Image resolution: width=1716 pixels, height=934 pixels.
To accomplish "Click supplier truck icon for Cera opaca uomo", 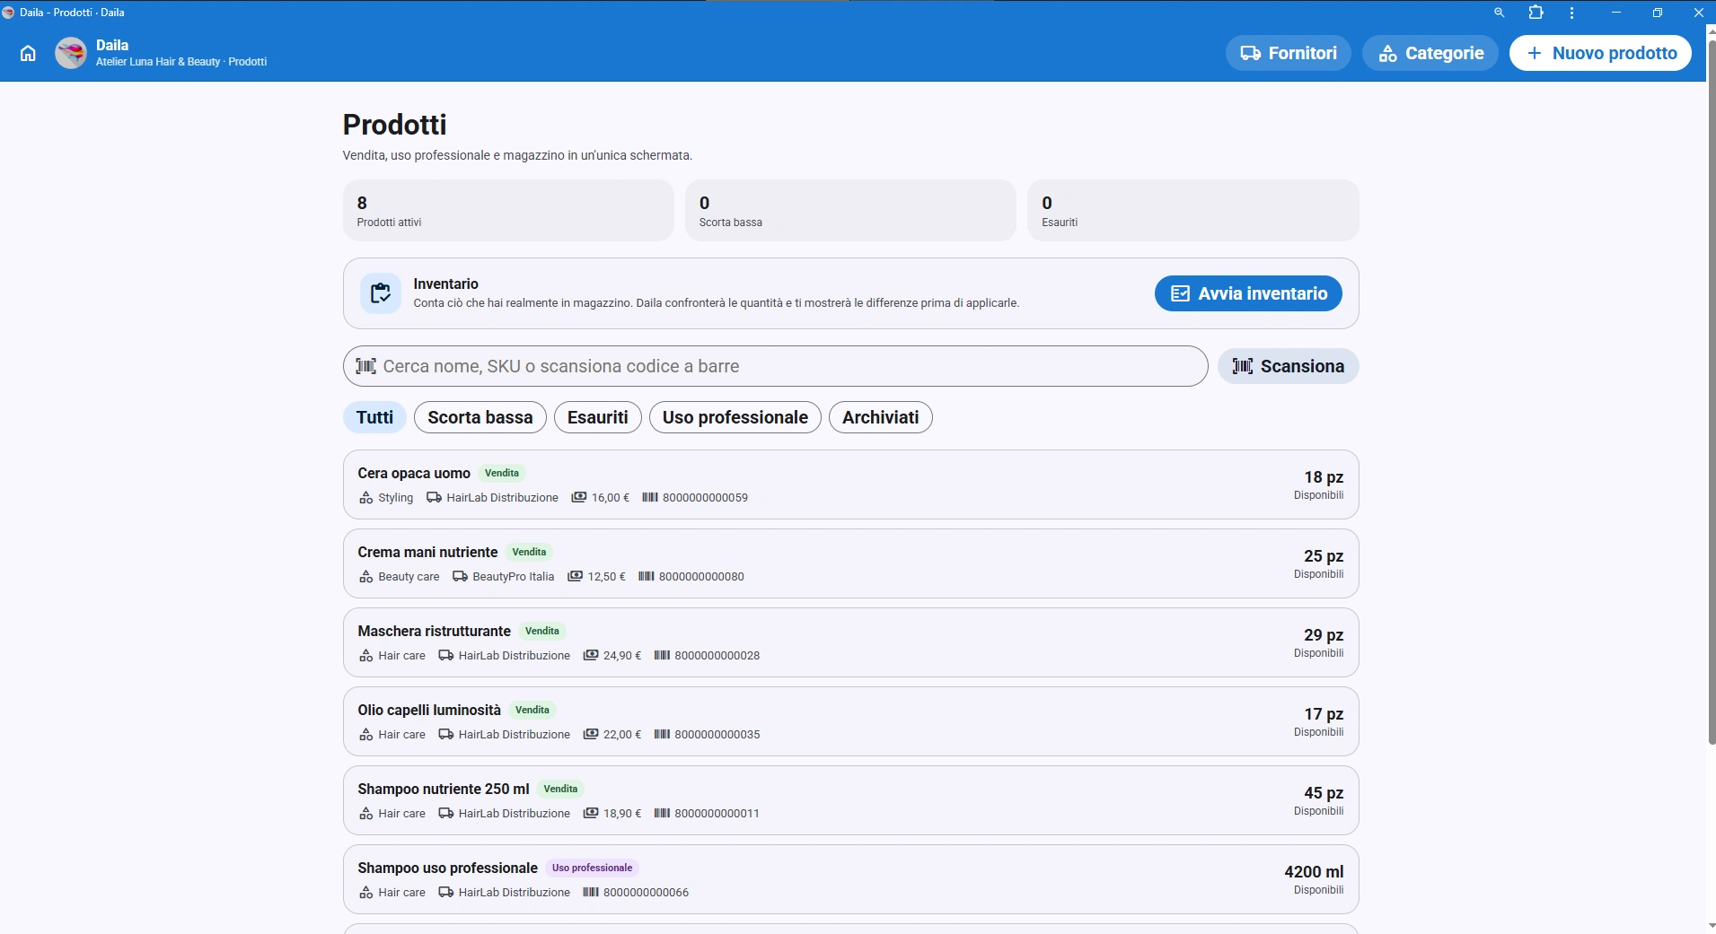I will point(434,498).
